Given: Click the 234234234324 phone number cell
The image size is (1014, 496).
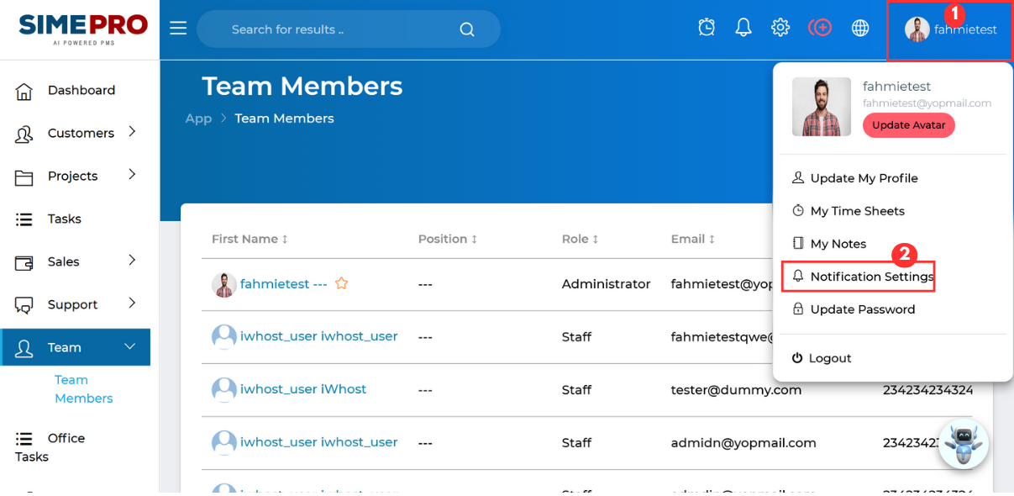Looking at the screenshot, I should coord(927,390).
